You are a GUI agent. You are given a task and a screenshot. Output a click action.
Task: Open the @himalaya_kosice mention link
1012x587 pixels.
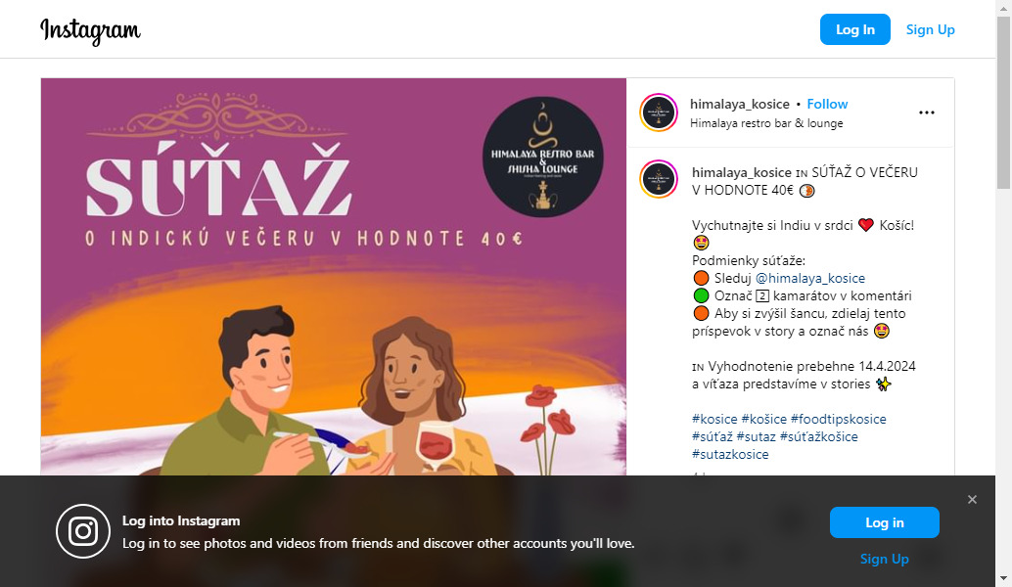(810, 278)
